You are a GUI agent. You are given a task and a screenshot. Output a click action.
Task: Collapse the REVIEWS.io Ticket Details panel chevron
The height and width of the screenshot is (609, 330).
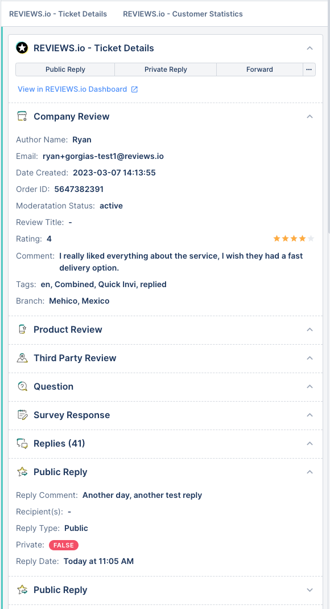[310, 48]
